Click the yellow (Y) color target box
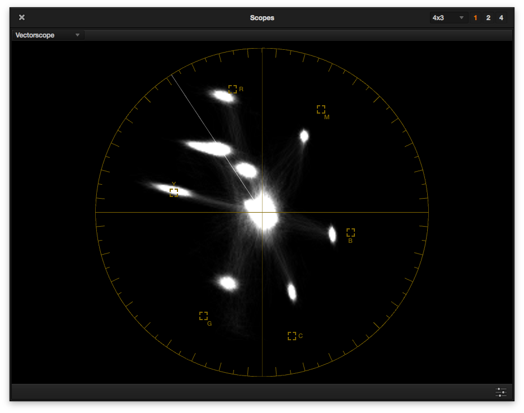The width and height of the screenshot is (524, 413). (x=174, y=193)
